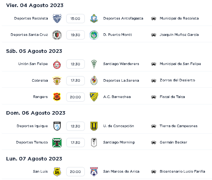Open the 19:30 Santa Cruz match box

pyautogui.click(x=75, y=35)
